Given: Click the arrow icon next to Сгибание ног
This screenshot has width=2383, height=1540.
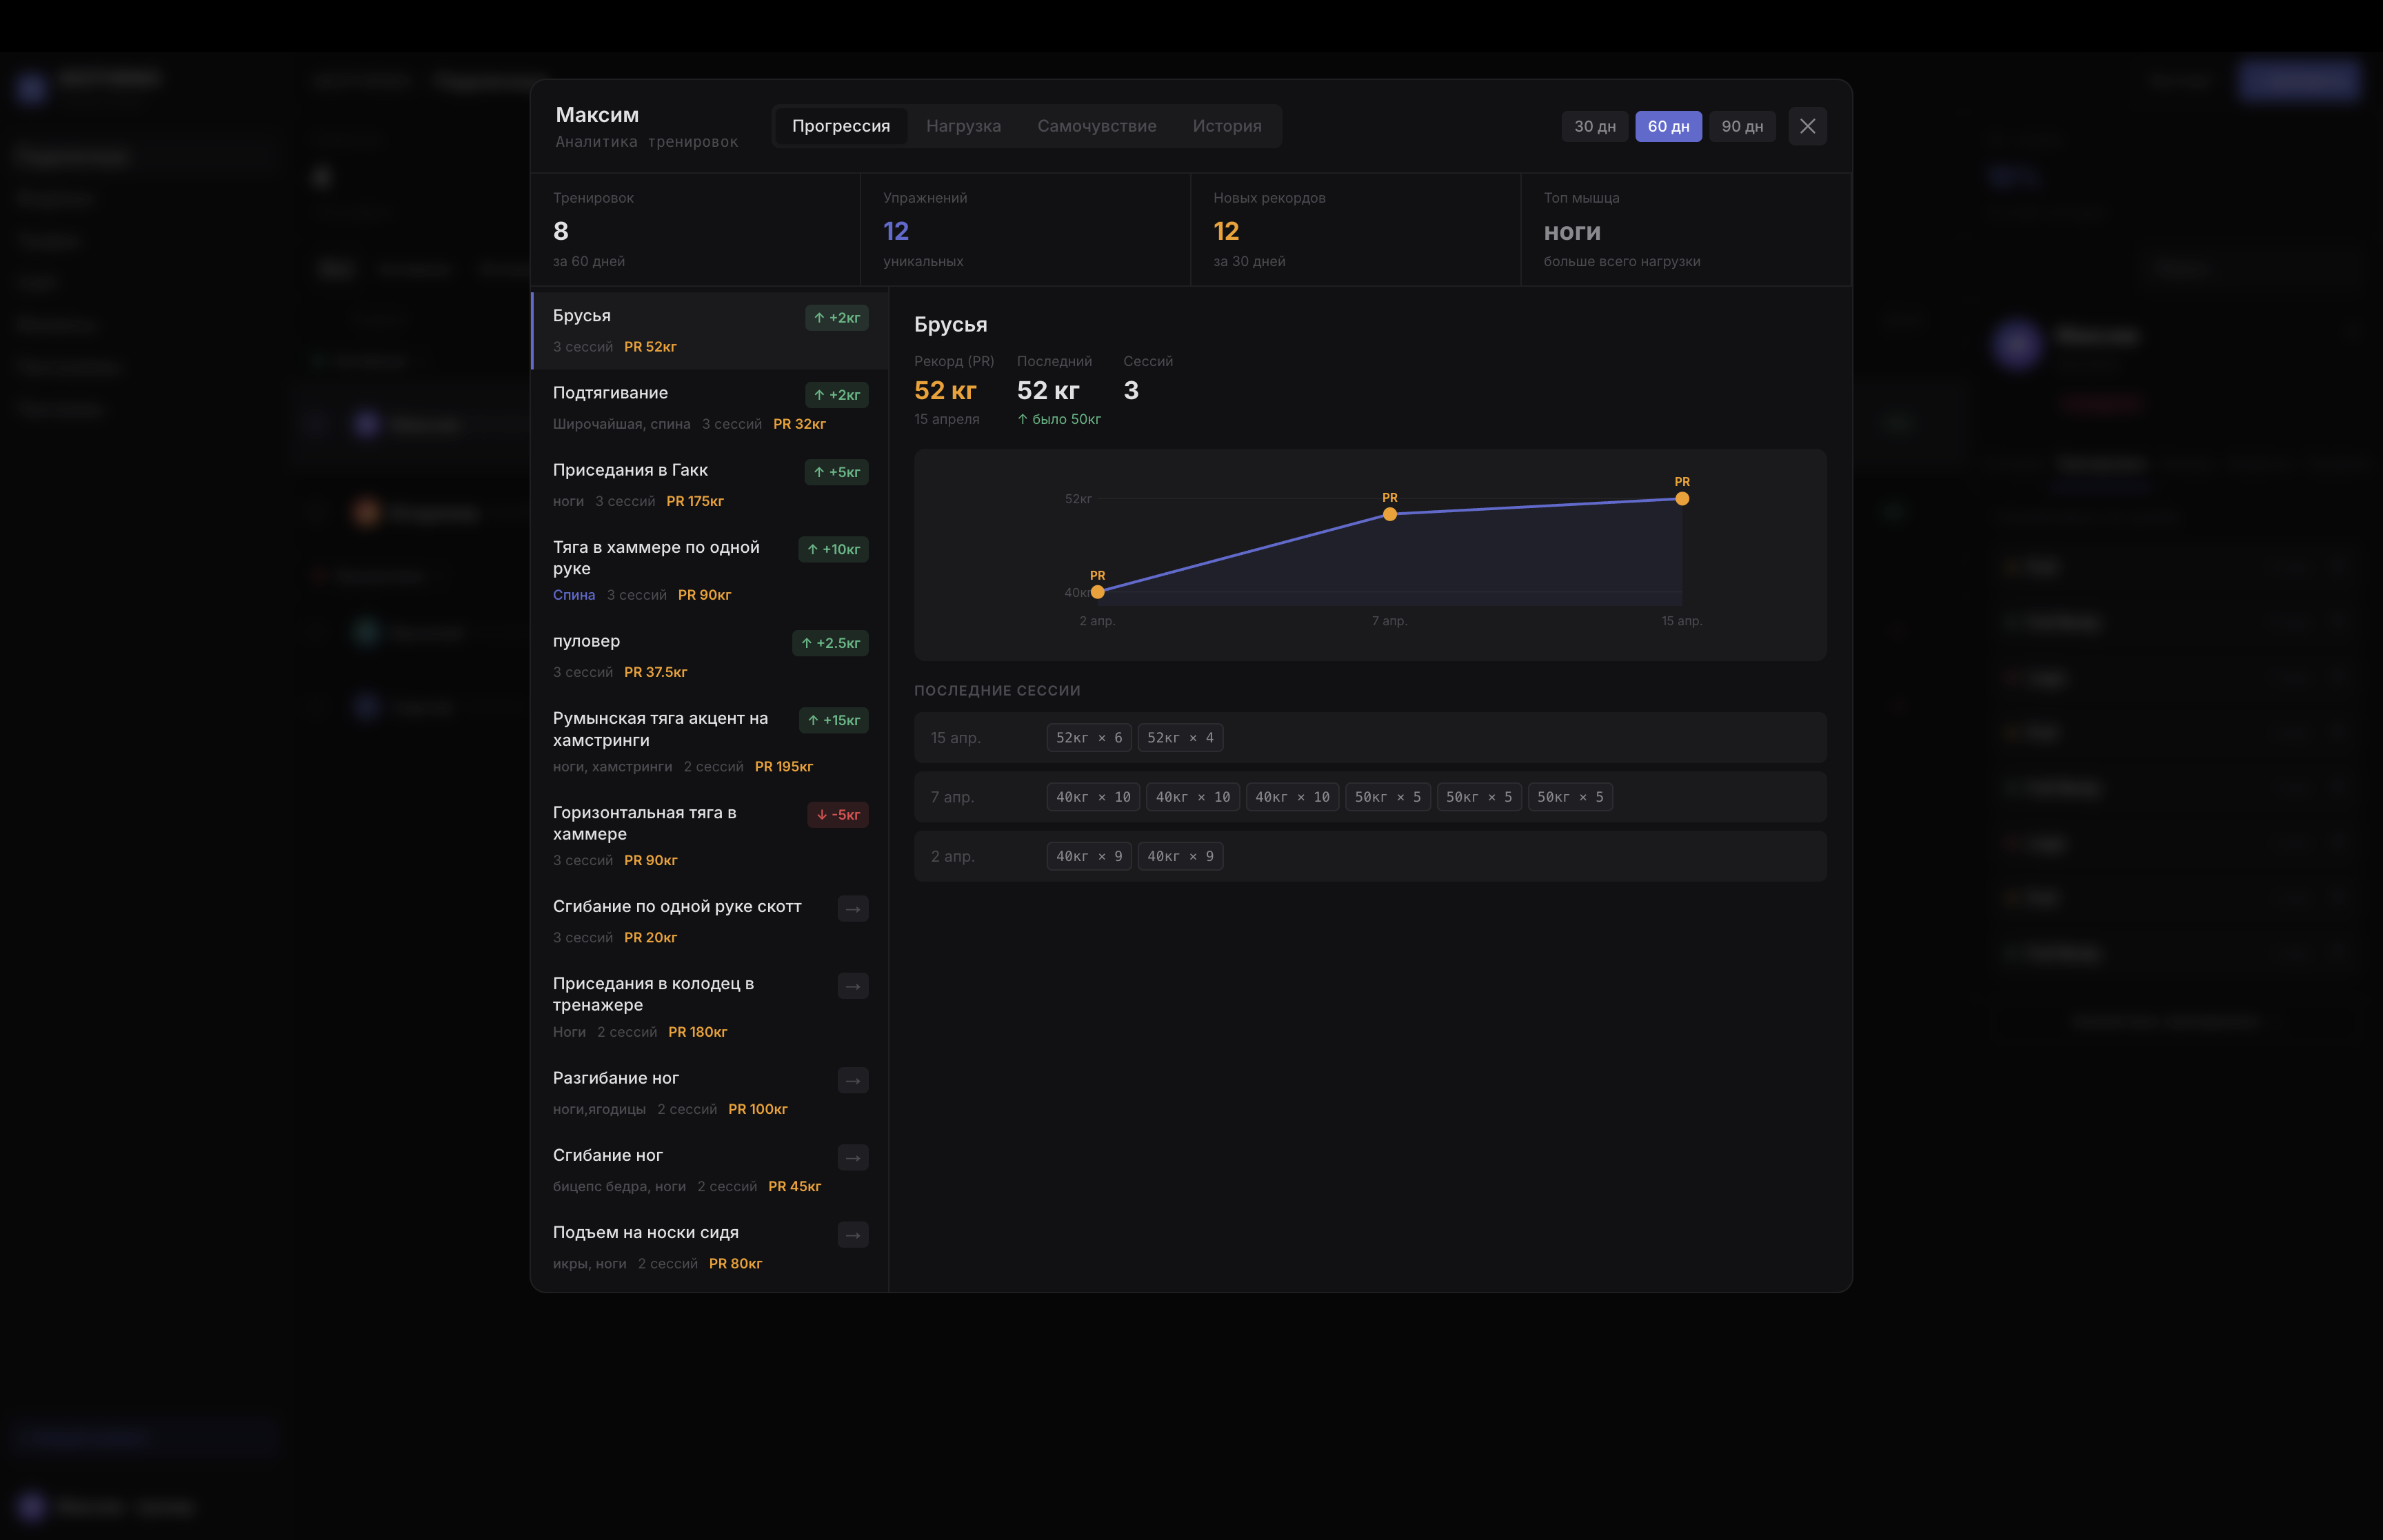Looking at the screenshot, I should [x=852, y=1157].
